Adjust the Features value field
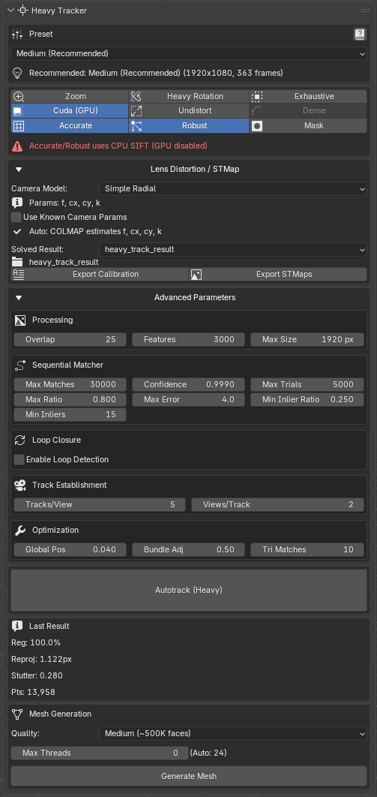The height and width of the screenshot is (797, 377). click(189, 339)
